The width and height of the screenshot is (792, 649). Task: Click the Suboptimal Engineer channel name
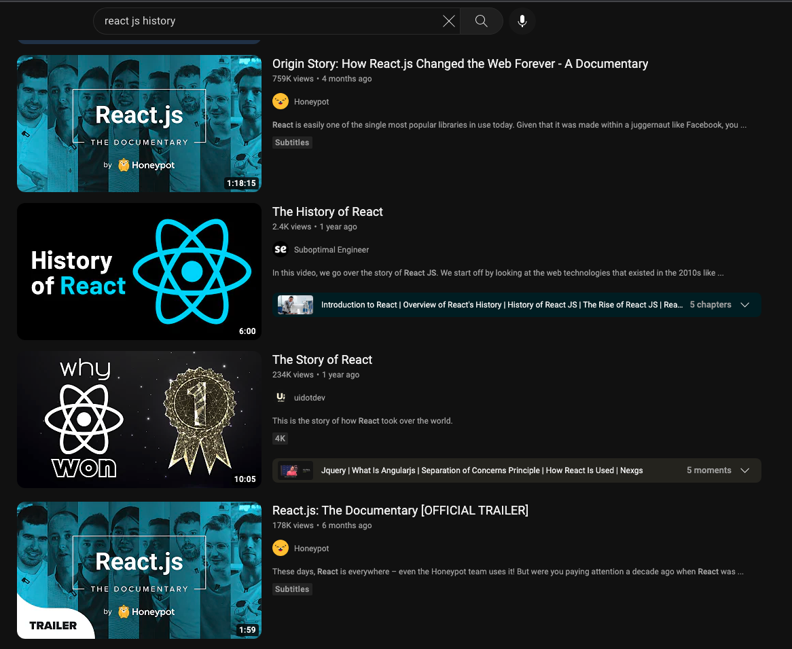331,250
